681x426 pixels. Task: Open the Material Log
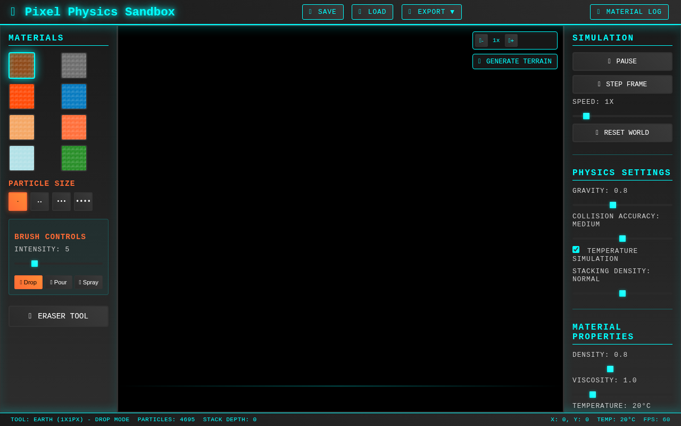(x=629, y=12)
